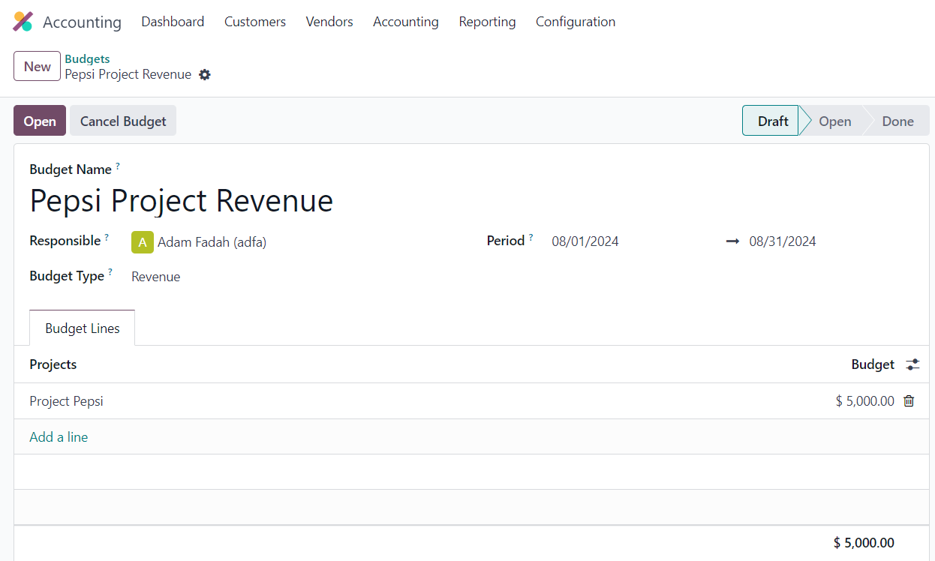Click the Adam Fadah avatar icon
Screen dimensions: 935x561
point(143,242)
